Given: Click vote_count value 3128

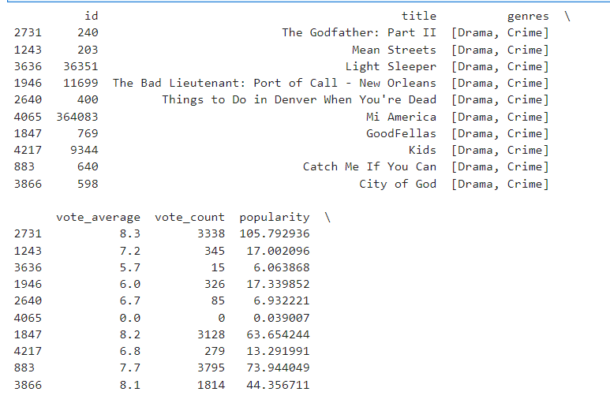Looking at the screenshot, I should click(x=211, y=334).
